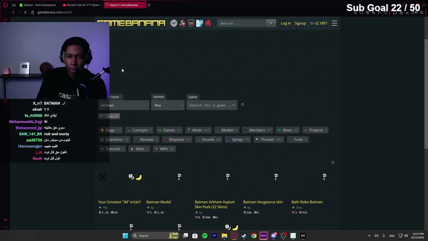Open the results settings gear icon
428x241 pixels.
click(333, 162)
